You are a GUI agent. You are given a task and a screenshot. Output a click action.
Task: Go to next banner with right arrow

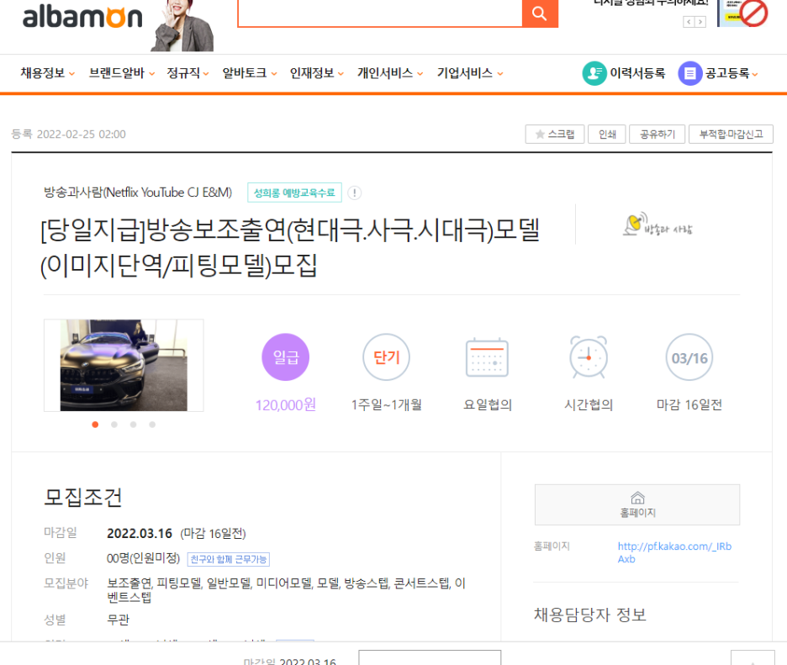(700, 22)
